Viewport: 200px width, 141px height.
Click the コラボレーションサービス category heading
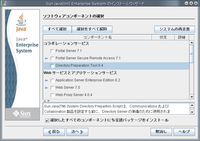[66, 43]
